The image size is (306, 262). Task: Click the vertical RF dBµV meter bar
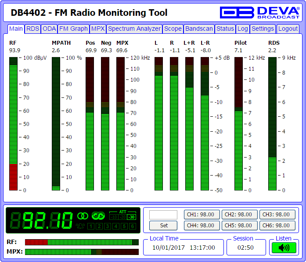13,124
